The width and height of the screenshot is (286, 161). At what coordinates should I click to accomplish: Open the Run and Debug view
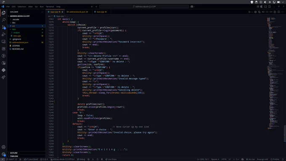coord(3,34)
